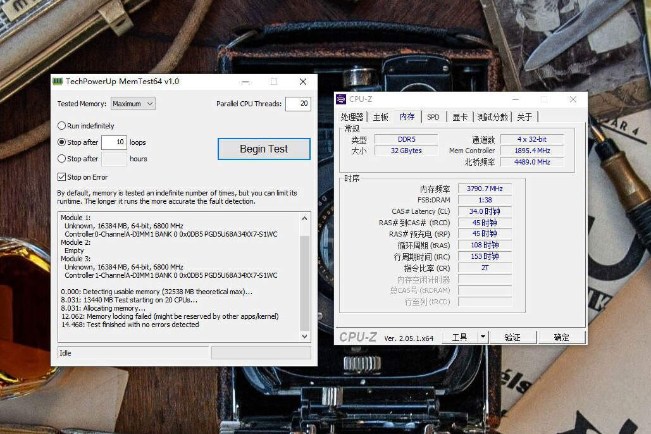
Task: Click the '3790.7 MHz' memory frequency value
Action: (485, 189)
